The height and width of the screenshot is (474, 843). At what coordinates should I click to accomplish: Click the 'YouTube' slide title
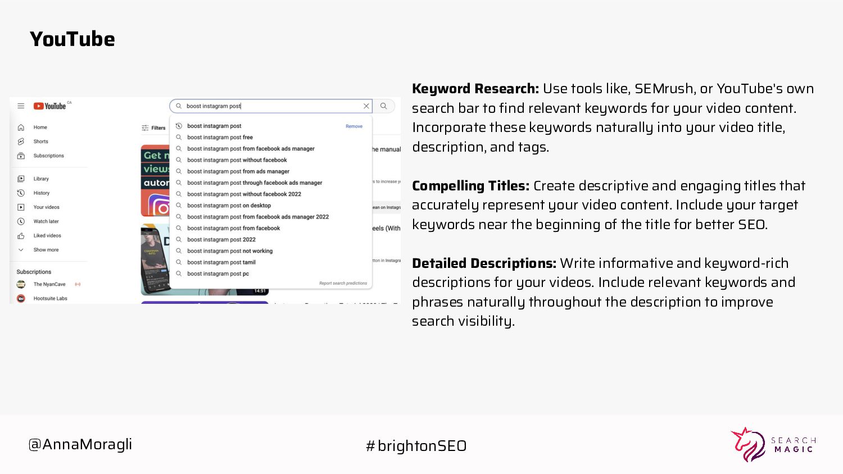click(72, 39)
